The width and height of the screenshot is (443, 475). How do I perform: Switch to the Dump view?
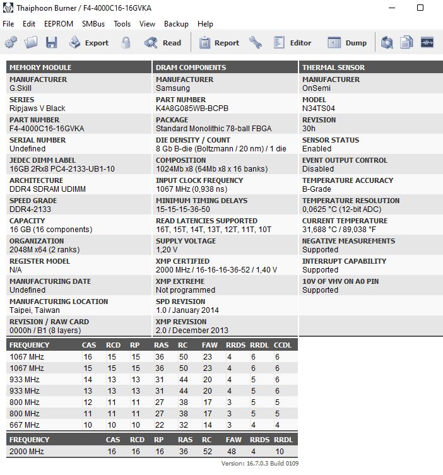(347, 43)
